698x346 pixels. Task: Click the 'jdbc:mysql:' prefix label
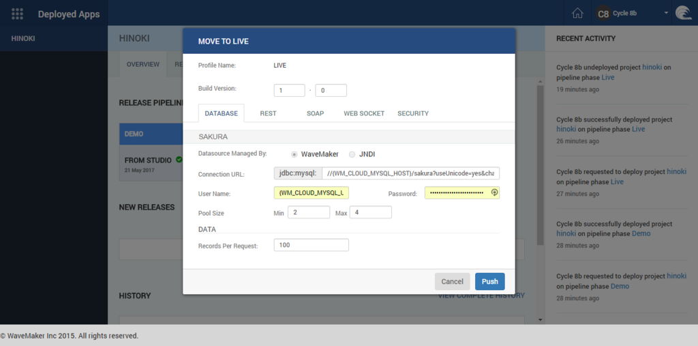297,173
